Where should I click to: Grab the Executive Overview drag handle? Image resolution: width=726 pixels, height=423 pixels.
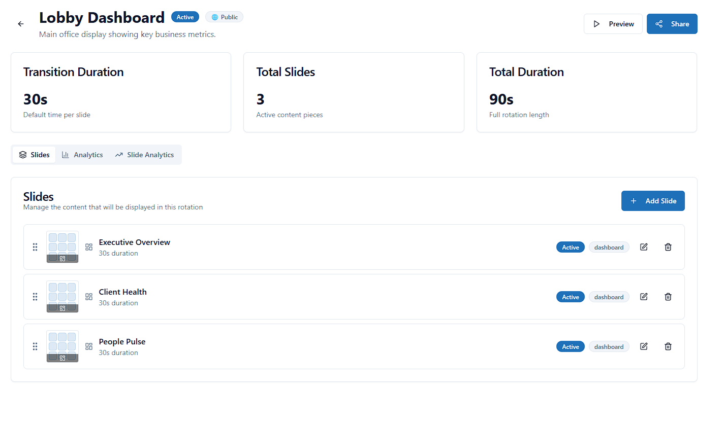[x=35, y=247]
